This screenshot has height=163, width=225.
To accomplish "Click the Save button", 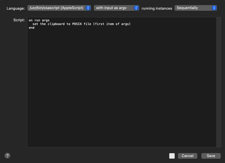I will point(211,156).
